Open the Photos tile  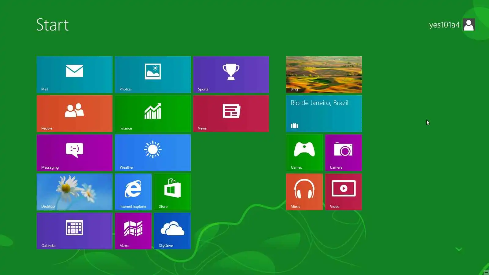[153, 75]
